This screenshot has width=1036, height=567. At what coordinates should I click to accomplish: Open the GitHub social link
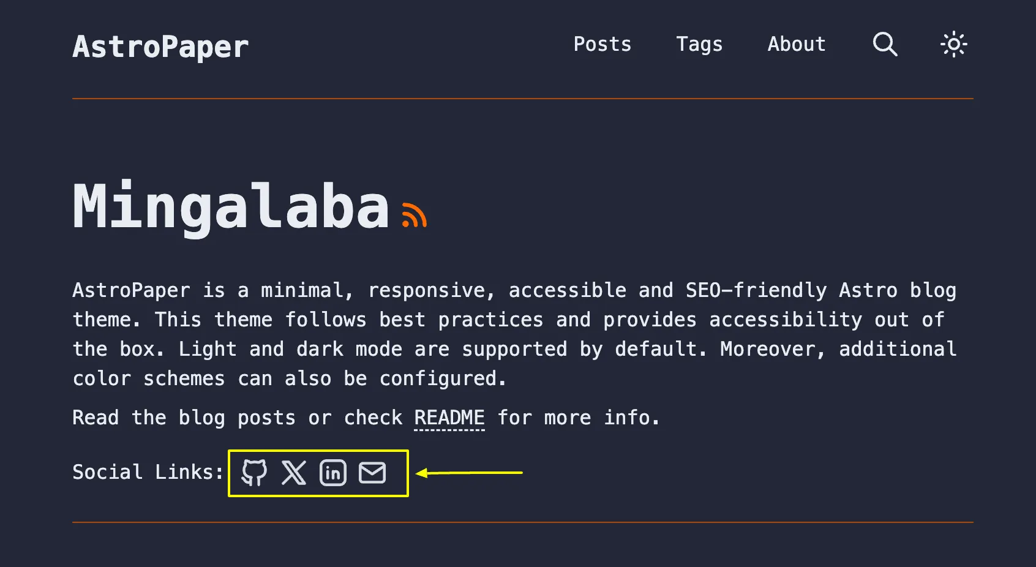[x=254, y=471]
